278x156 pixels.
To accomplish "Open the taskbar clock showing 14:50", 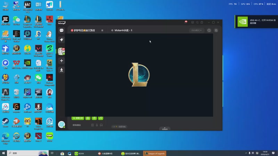I will coord(265,153).
